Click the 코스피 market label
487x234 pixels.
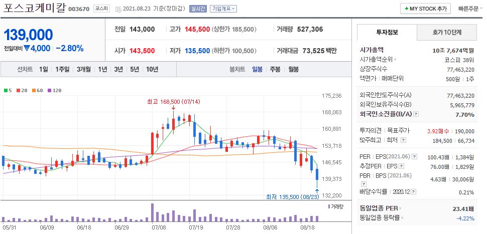[x=102, y=9]
